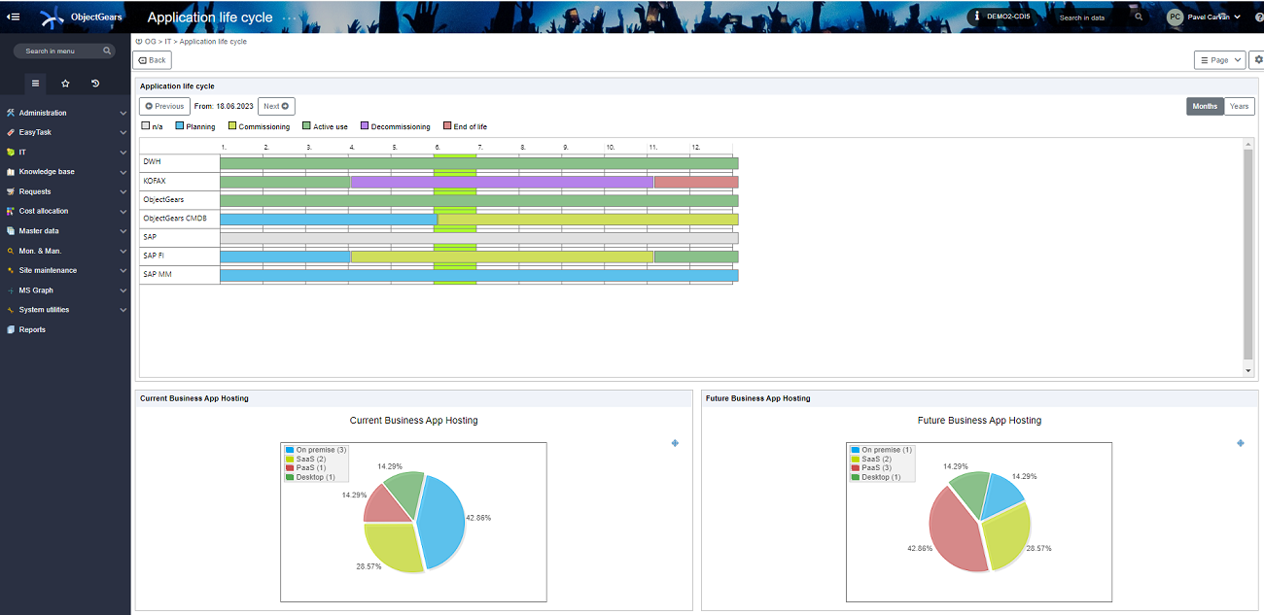Click the Requests icon in the sidebar
This screenshot has width=1264, height=615.
(x=10, y=191)
